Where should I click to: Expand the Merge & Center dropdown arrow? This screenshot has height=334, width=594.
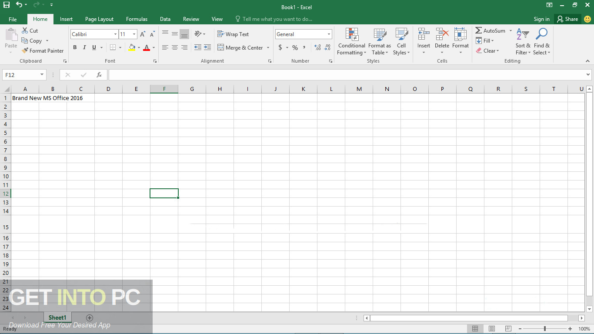click(268, 48)
